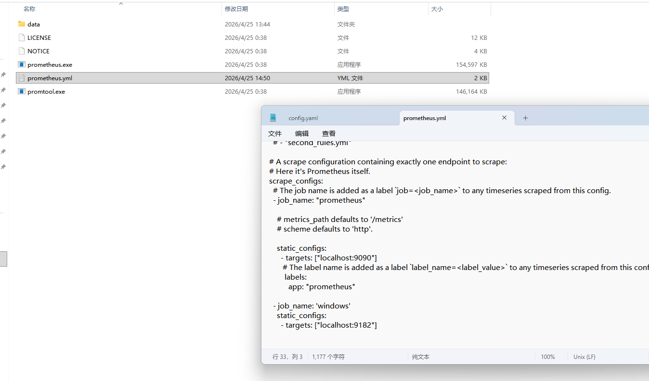Image resolution: width=649 pixels, height=381 pixels.
Task: Select the prometheus.exe file name
Action: pyautogui.click(x=50, y=65)
